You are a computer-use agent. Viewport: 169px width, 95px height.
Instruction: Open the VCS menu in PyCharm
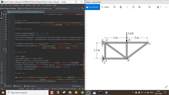coord(43,5)
